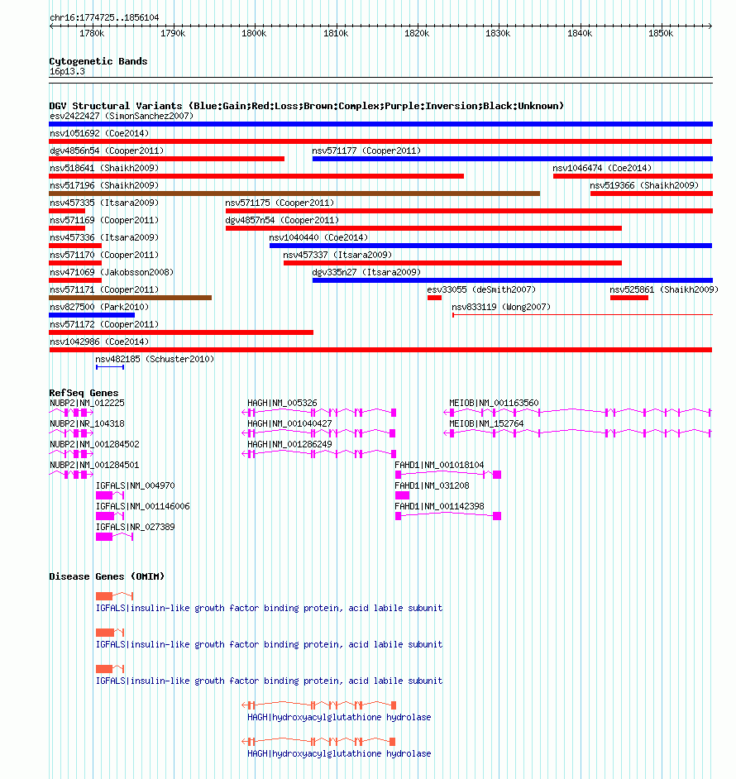
Task: Click IGFALS|NM_001146006 transcript label
Action: pyautogui.click(x=142, y=507)
